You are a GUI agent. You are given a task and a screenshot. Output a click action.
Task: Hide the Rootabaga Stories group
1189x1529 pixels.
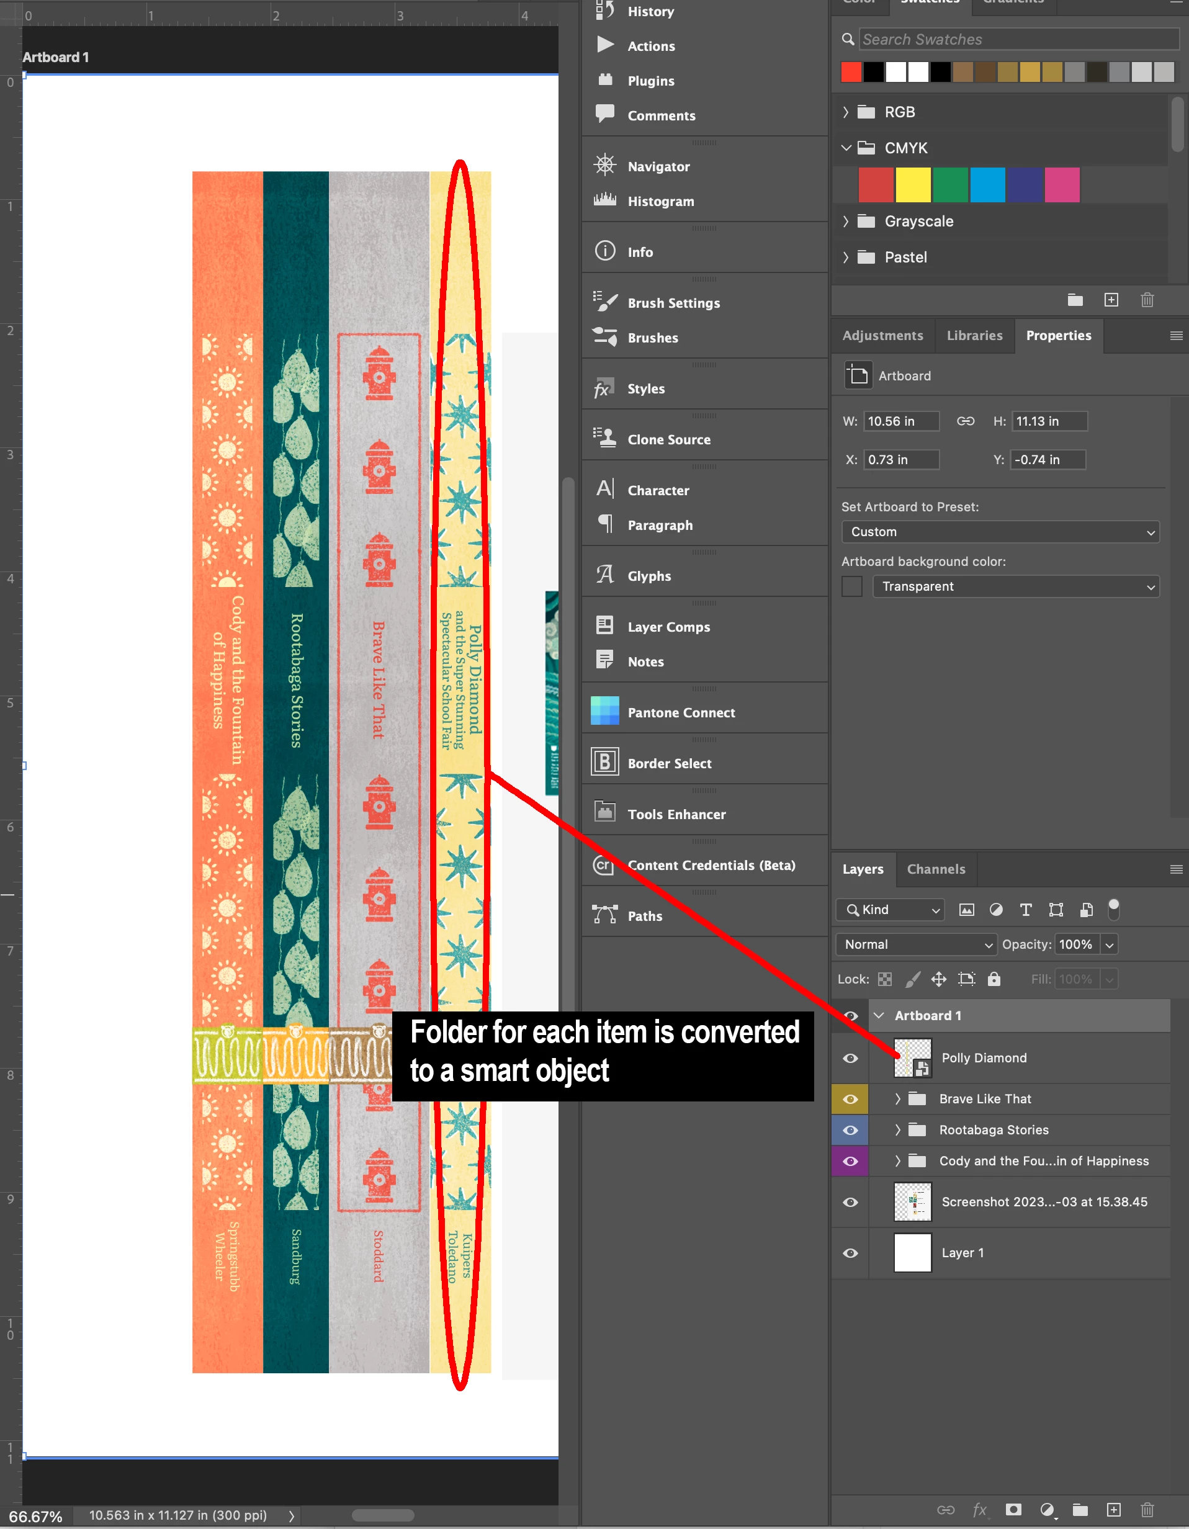tap(850, 1130)
